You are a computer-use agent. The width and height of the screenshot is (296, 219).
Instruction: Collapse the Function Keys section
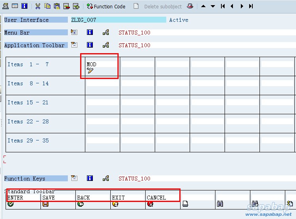(x=74, y=179)
